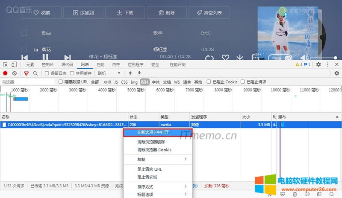Choose 在新选项卡中打开 from context menu

[x=157, y=132]
